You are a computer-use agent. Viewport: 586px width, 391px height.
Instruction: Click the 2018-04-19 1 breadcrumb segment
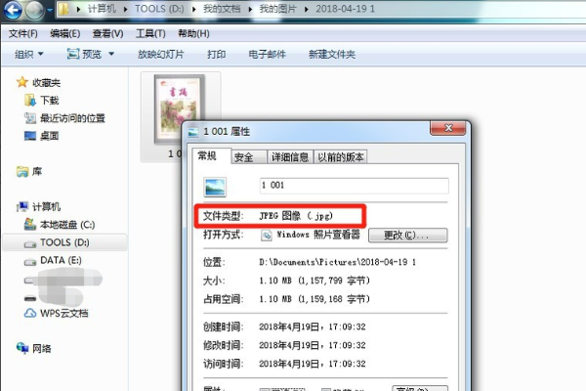click(345, 9)
